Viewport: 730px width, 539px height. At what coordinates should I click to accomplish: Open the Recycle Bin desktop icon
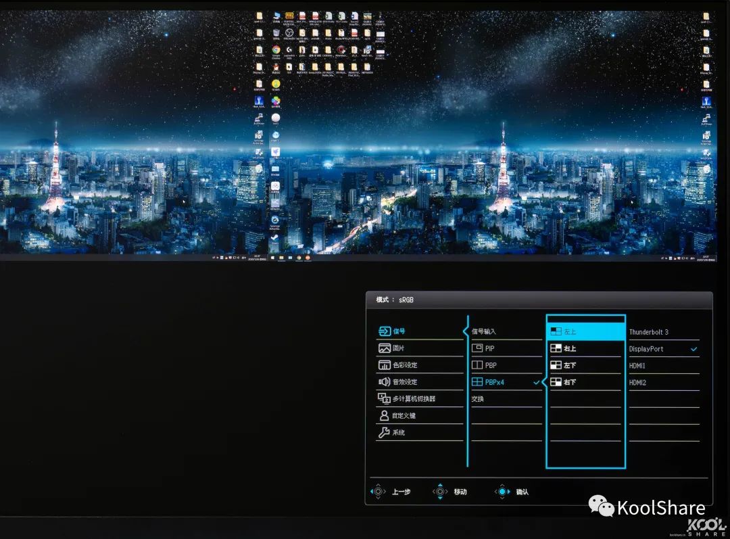(276, 34)
